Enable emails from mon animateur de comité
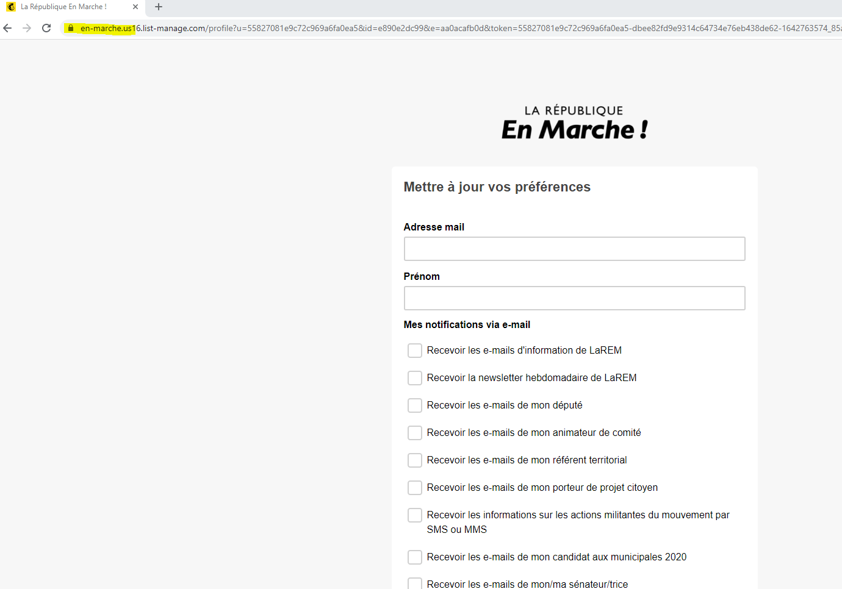 (x=415, y=433)
